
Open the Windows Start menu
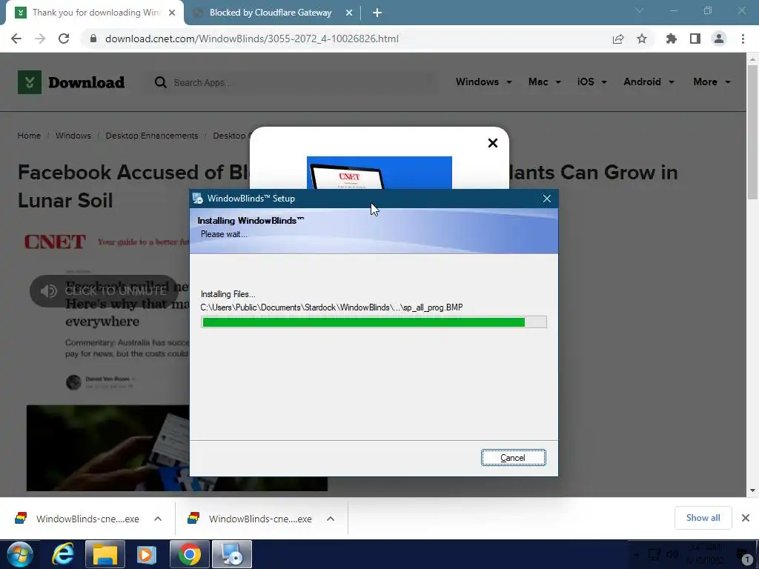pyautogui.click(x=19, y=554)
